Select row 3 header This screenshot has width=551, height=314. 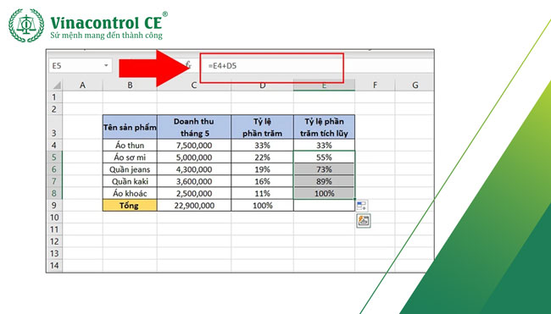54,127
